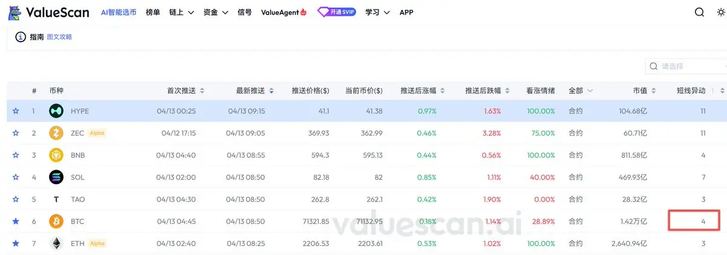This screenshot has height=255, width=727.
Task: Open the SOL coin name
Action: 78,177
